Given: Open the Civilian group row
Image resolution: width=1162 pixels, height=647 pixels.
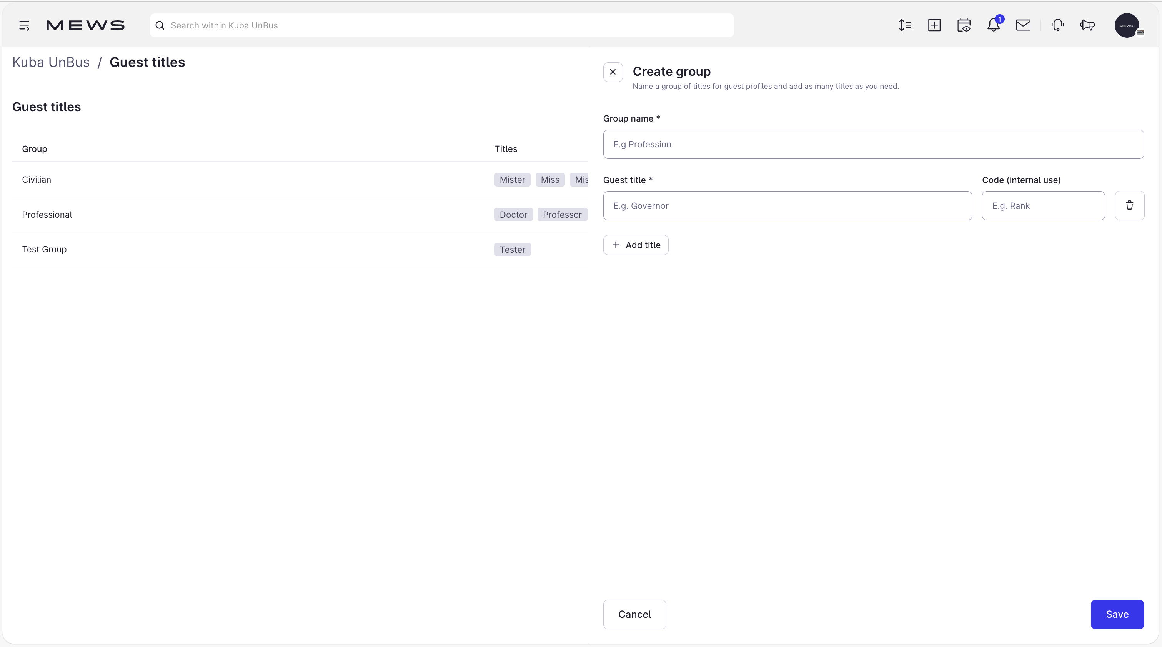Looking at the screenshot, I should point(300,180).
